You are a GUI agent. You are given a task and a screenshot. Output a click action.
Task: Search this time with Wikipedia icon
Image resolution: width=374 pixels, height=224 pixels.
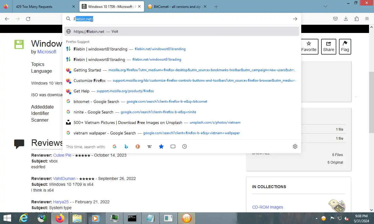[x=150, y=146]
